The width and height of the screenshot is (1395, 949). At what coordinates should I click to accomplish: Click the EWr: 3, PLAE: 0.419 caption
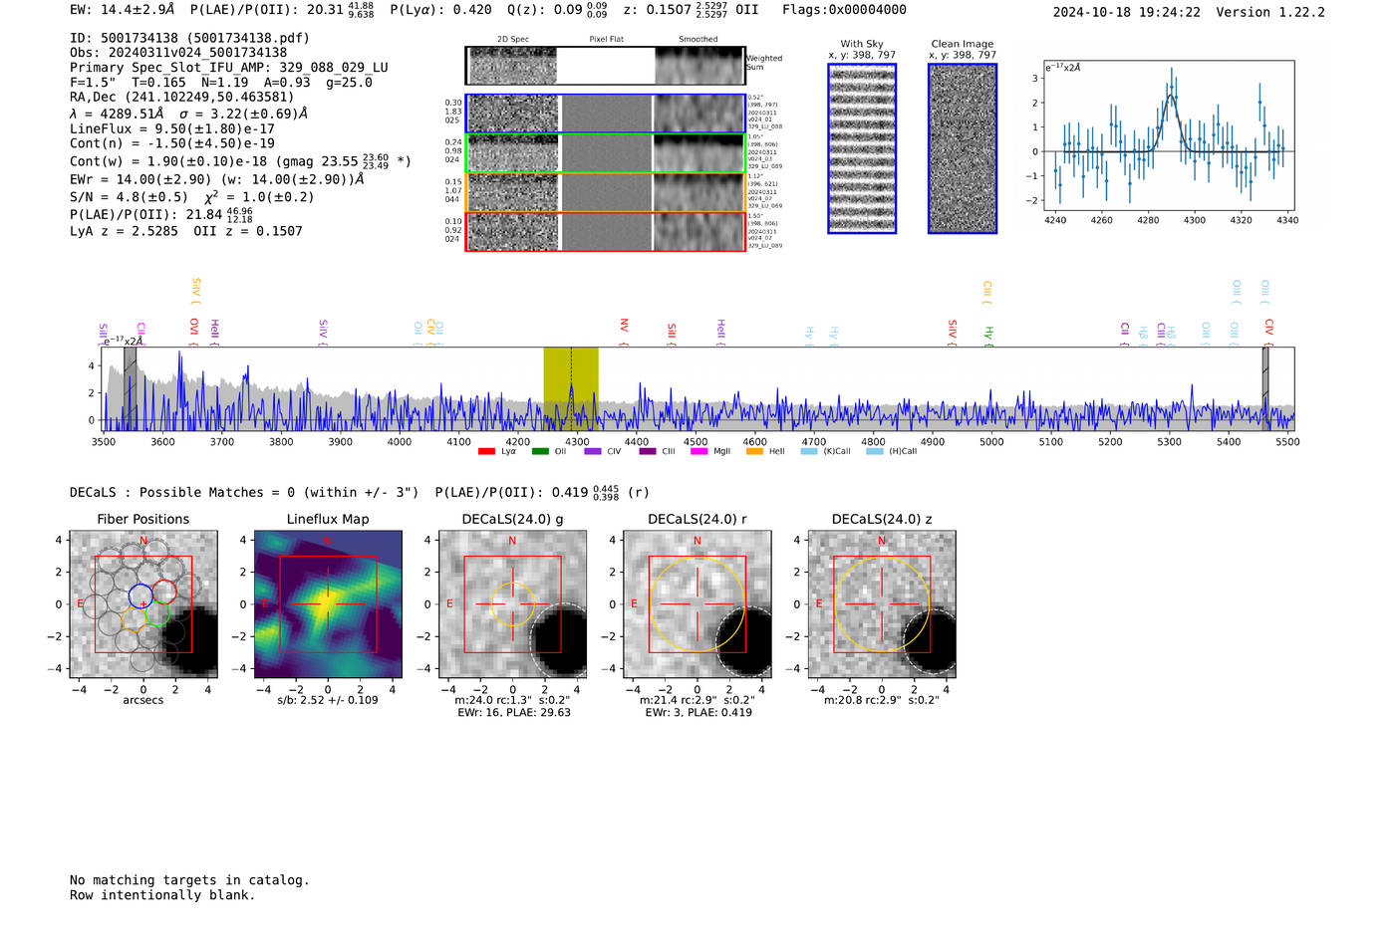698,713
